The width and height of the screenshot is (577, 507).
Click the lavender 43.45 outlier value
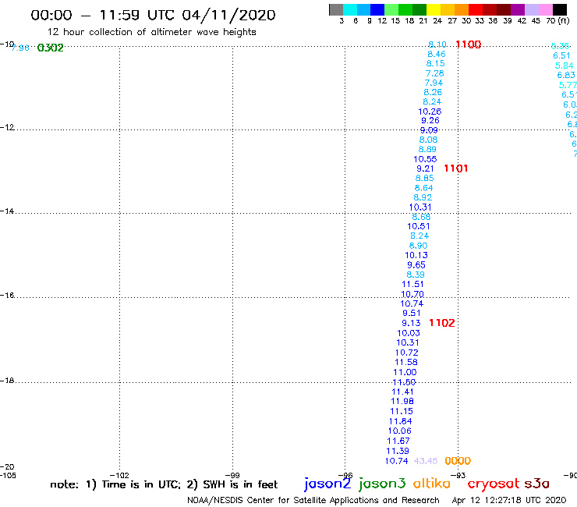[426, 461]
